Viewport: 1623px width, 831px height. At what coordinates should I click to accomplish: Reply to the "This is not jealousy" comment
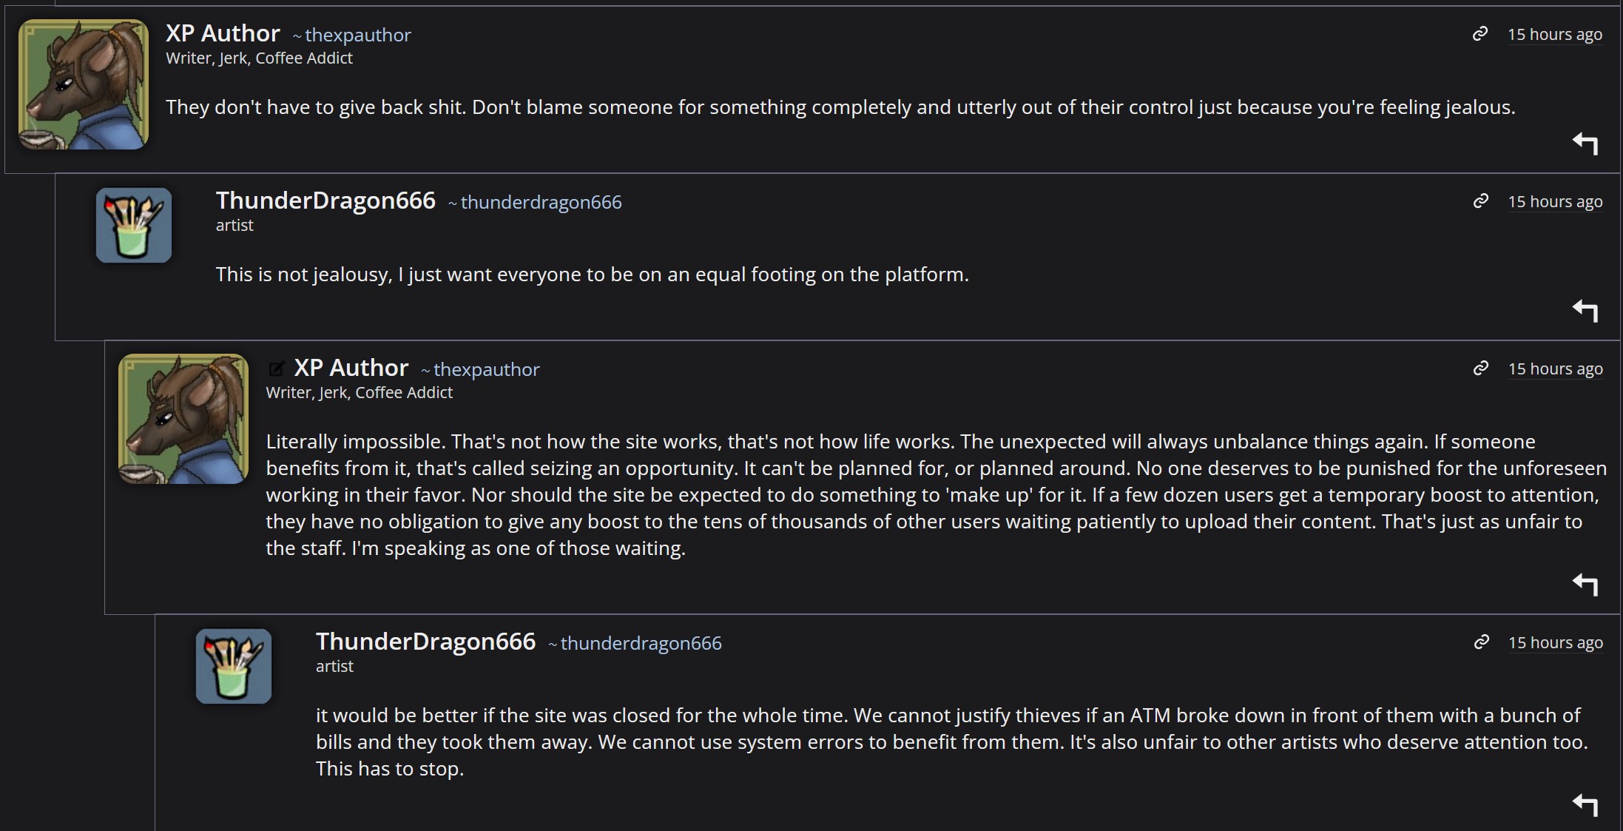coord(1585,310)
